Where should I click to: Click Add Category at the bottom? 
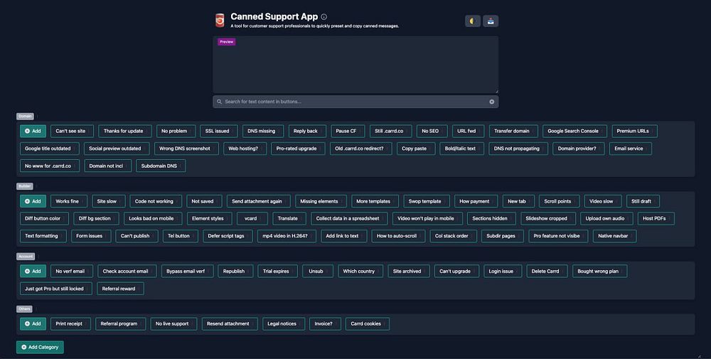click(40, 347)
